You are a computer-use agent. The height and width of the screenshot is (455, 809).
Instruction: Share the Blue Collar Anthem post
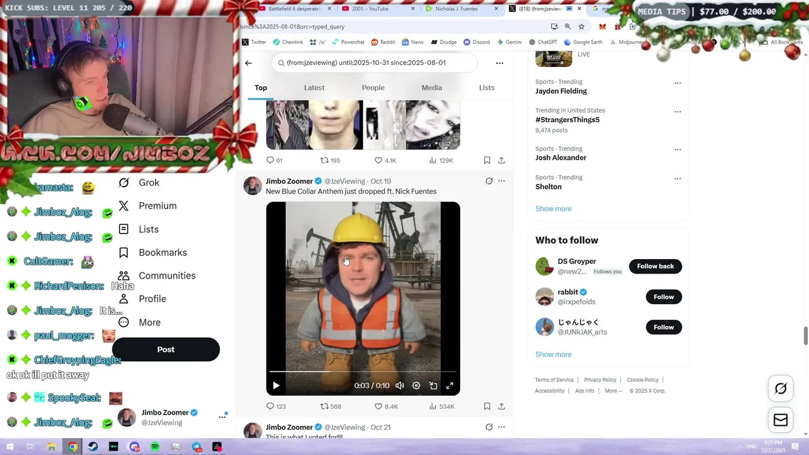point(501,406)
